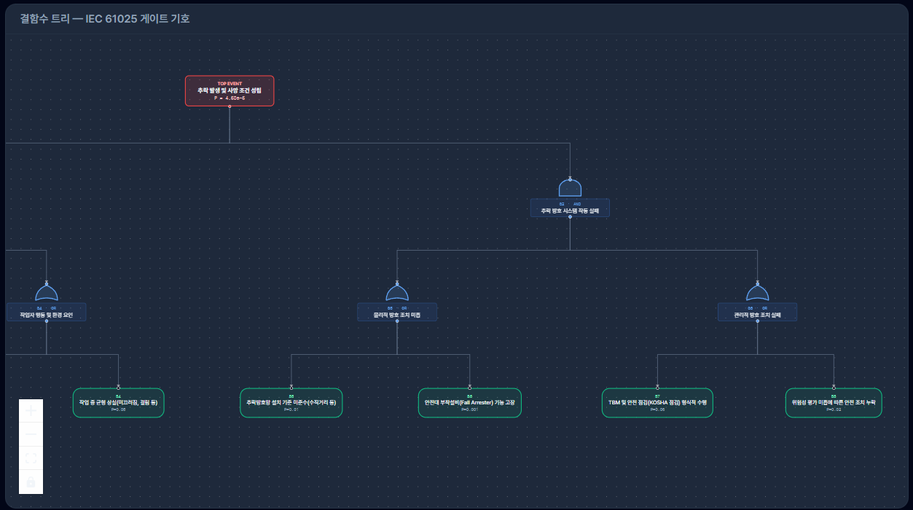Image resolution: width=913 pixels, height=510 pixels.
Task: Click the G6 OR gate symbol
Action: (x=757, y=292)
